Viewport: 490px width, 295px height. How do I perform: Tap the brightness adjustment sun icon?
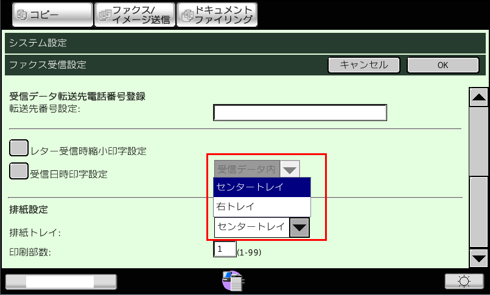tap(464, 281)
